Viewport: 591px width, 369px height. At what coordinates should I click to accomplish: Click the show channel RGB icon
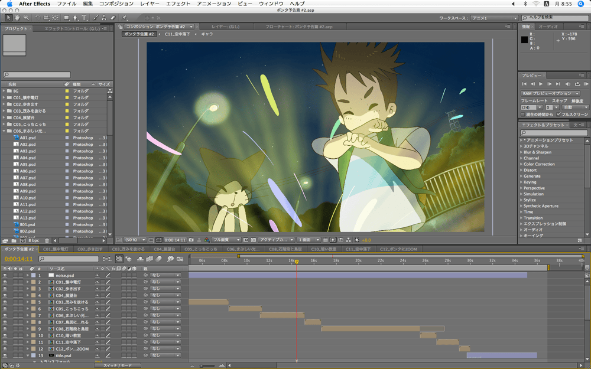(207, 240)
